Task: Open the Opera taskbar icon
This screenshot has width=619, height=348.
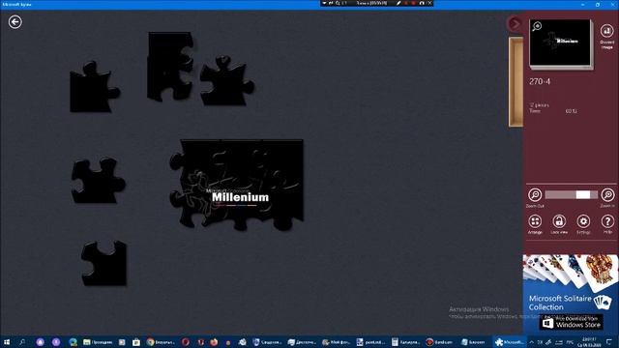Action: [185, 342]
